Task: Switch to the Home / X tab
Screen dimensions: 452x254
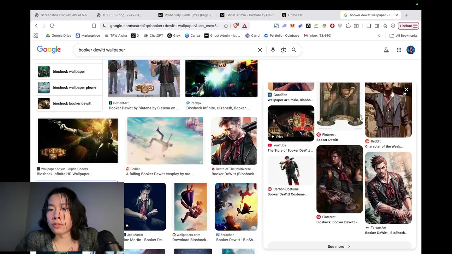Action: 292,15
